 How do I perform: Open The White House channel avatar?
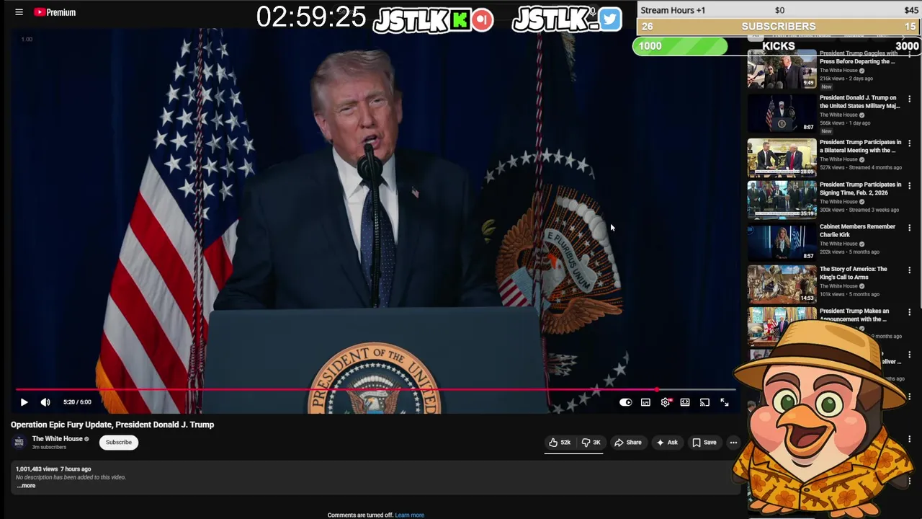pyautogui.click(x=19, y=442)
